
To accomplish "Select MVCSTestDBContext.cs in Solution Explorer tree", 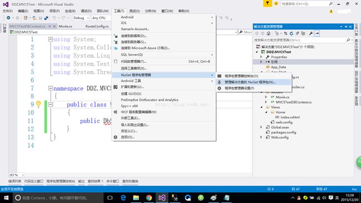I will (294, 102).
